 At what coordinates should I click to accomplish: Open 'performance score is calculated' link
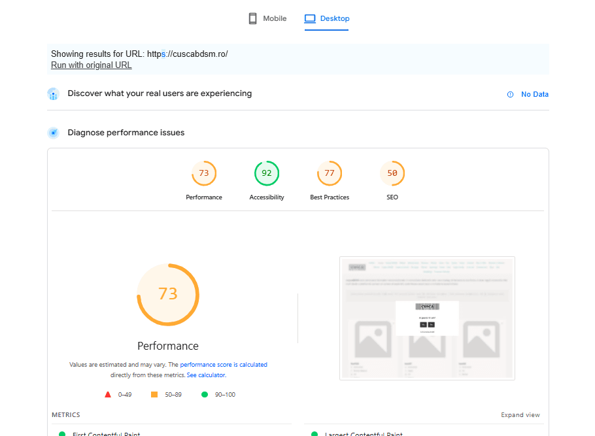(x=224, y=365)
